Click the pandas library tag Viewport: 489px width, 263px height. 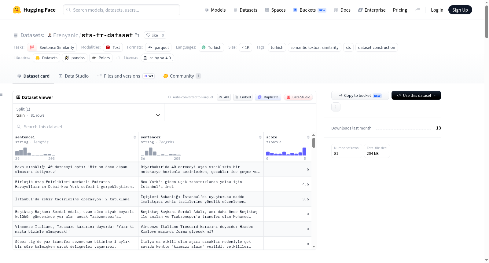(75, 58)
